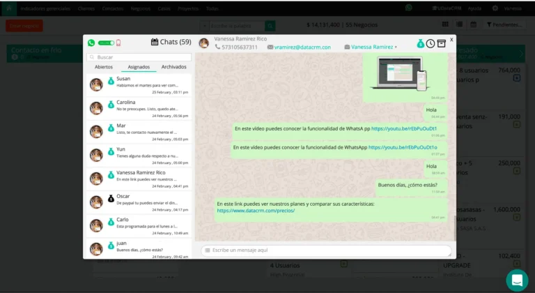The image size is (535, 293).
Task: Click the quick replies icon in message field
Action: [207, 250]
